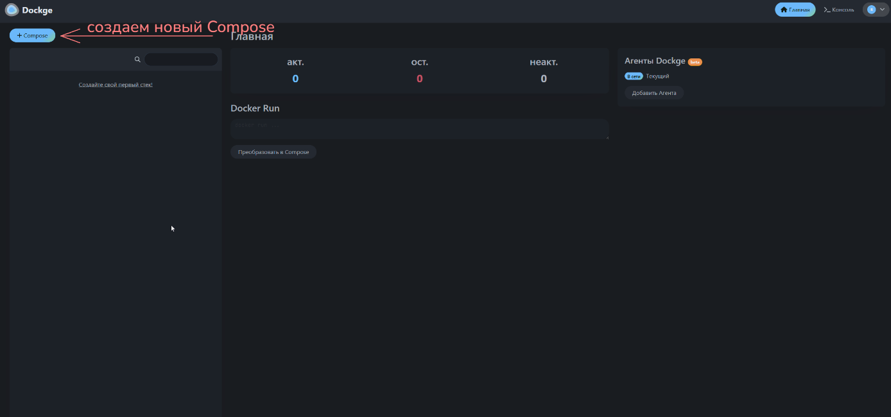The width and height of the screenshot is (891, 417).
Task: Click the search magnifier icon
Action: point(137,60)
